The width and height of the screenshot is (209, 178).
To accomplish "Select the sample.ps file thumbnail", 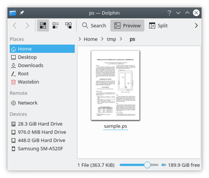I will pos(115,85).
